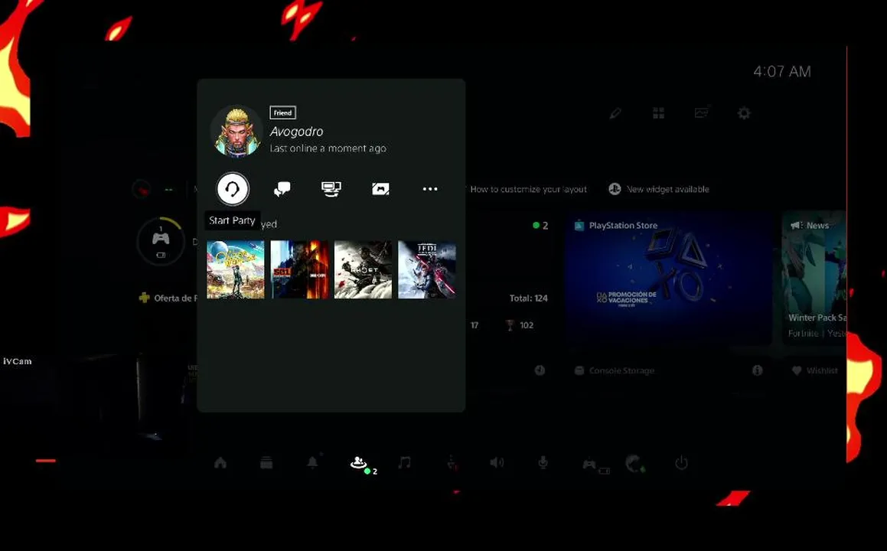Select 'Last online a moment ago' text
The width and height of the screenshot is (887, 551).
[328, 148]
